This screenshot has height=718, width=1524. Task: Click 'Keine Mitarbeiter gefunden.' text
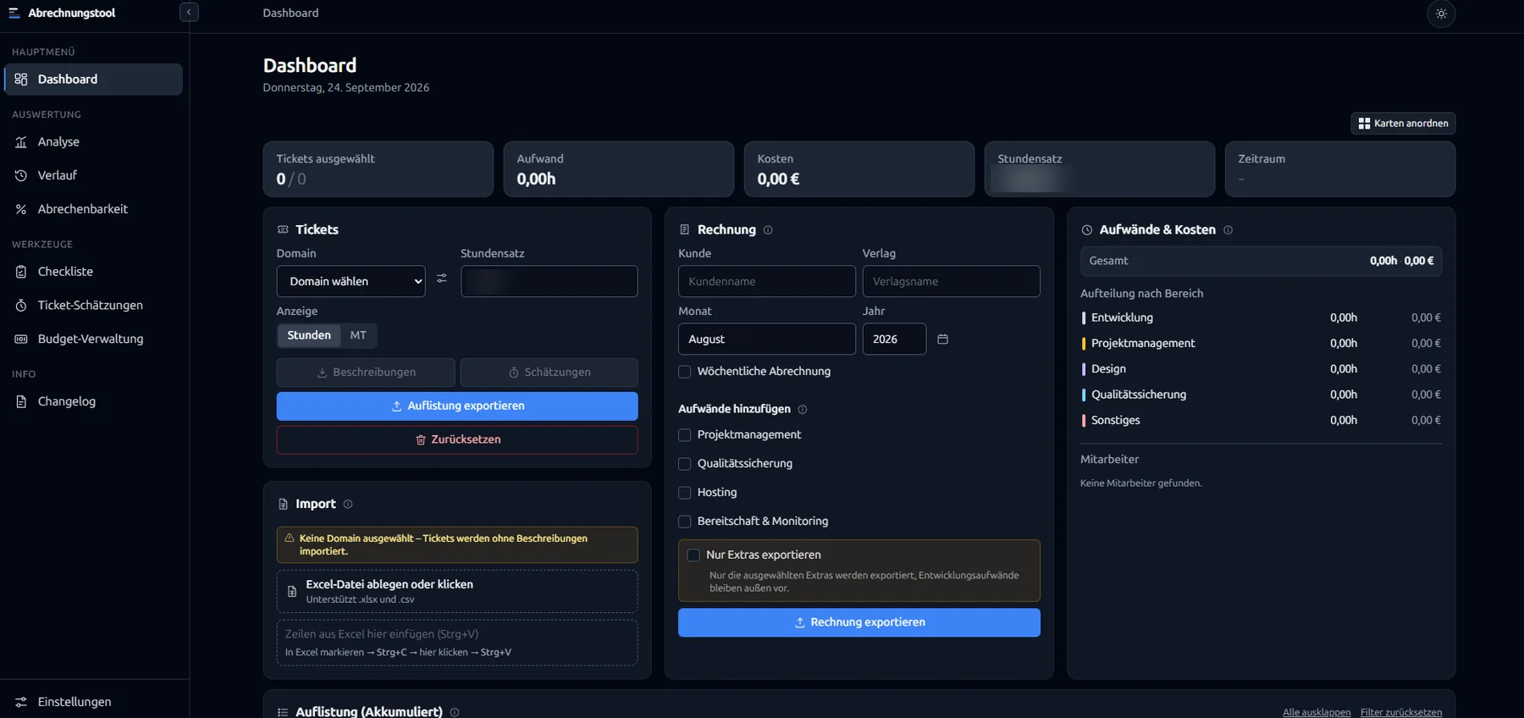pyautogui.click(x=1141, y=483)
